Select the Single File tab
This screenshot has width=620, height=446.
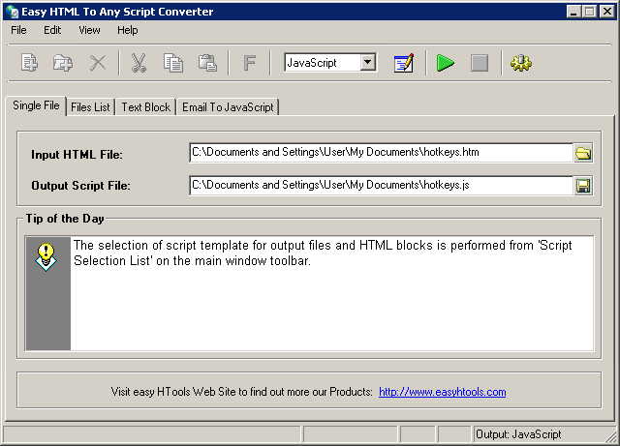36,105
